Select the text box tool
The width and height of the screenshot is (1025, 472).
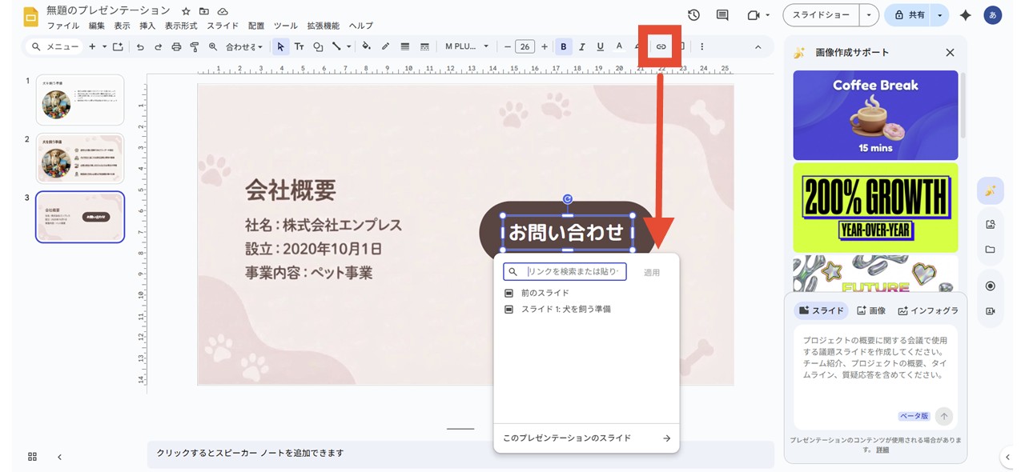(x=298, y=46)
